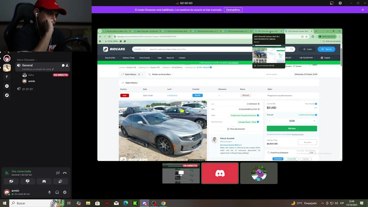
Task: Open File Explorer from the taskbar
Action: [x=88, y=203]
